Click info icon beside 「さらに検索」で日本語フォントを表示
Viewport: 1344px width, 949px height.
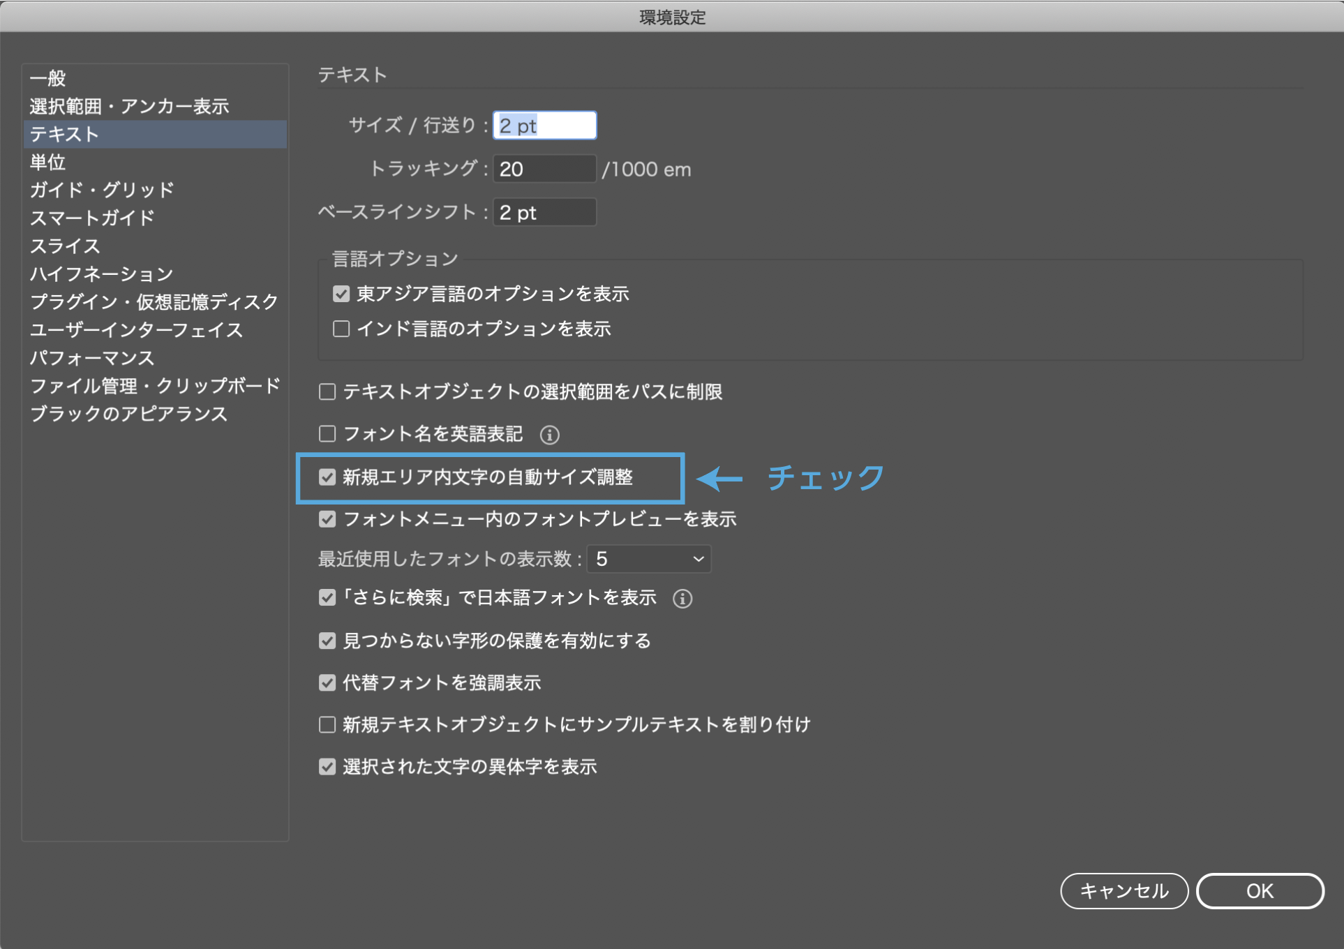[682, 599]
